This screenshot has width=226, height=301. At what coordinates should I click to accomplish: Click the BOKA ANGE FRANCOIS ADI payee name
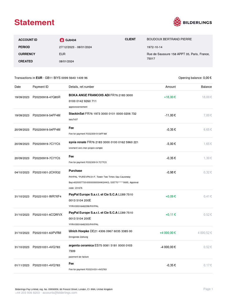coord(89,95)
